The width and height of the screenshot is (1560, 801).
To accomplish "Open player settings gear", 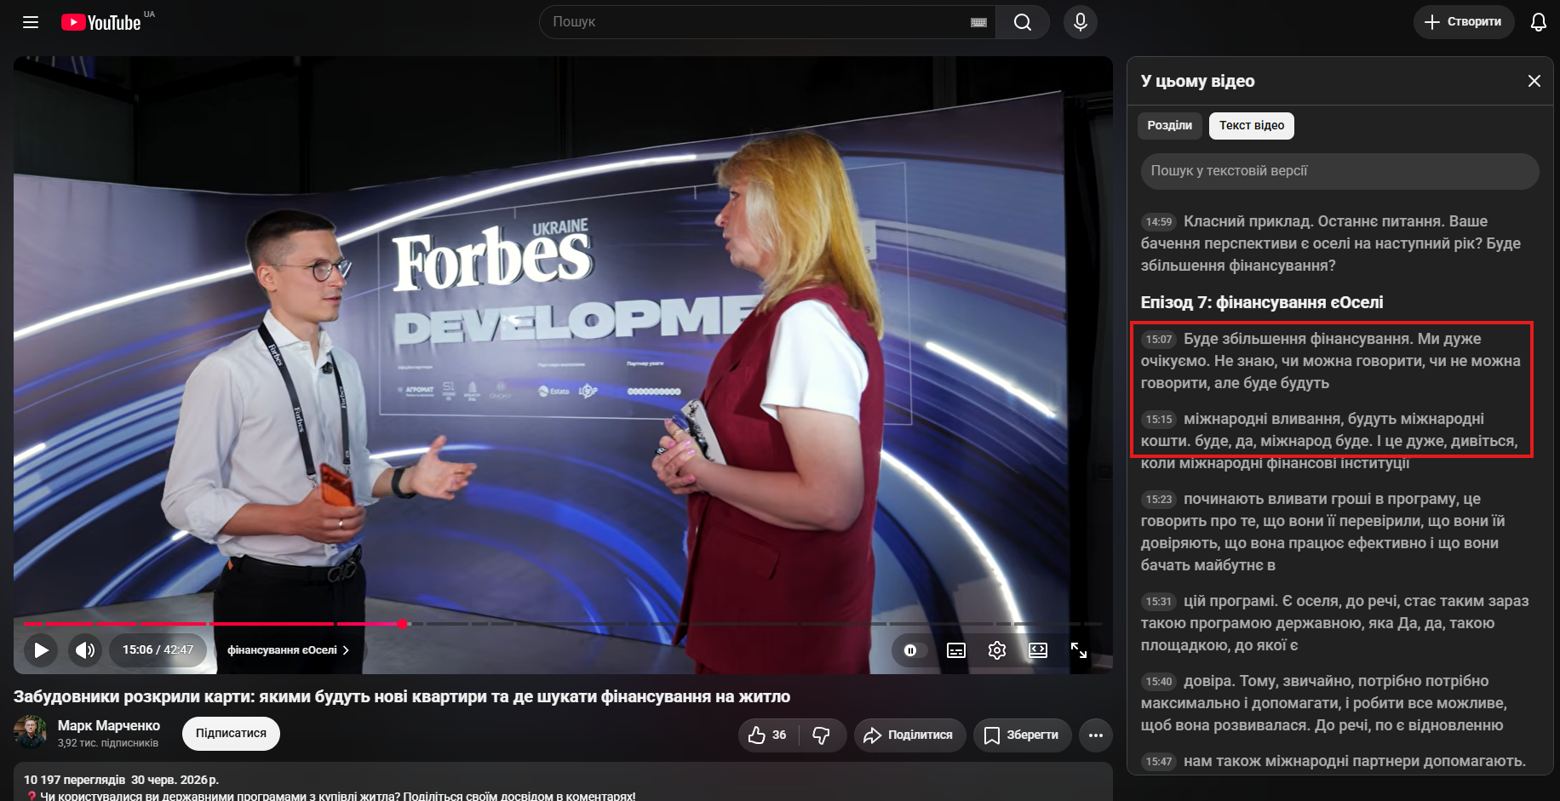I will tap(997, 650).
